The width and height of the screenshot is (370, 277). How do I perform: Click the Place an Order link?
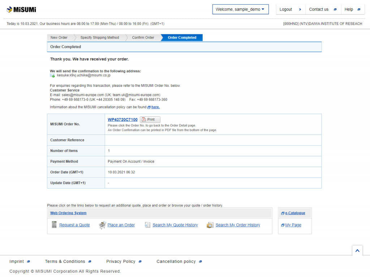point(121,225)
